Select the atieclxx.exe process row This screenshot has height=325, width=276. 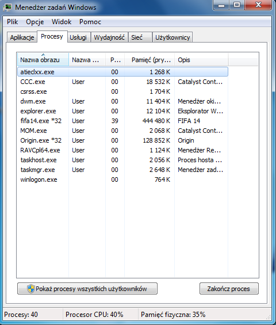click(122, 72)
